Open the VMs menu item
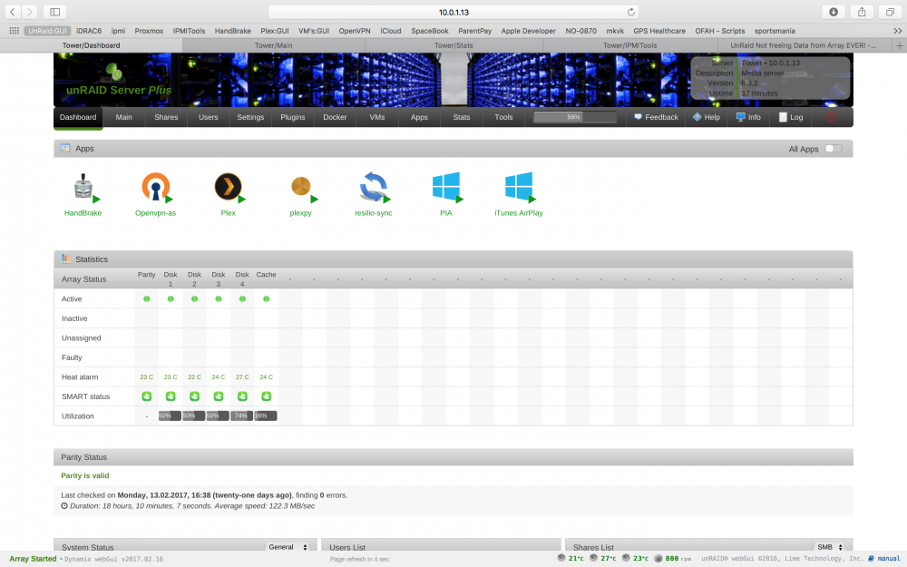Screen dimensions: 907x567 [x=377, y=117]
